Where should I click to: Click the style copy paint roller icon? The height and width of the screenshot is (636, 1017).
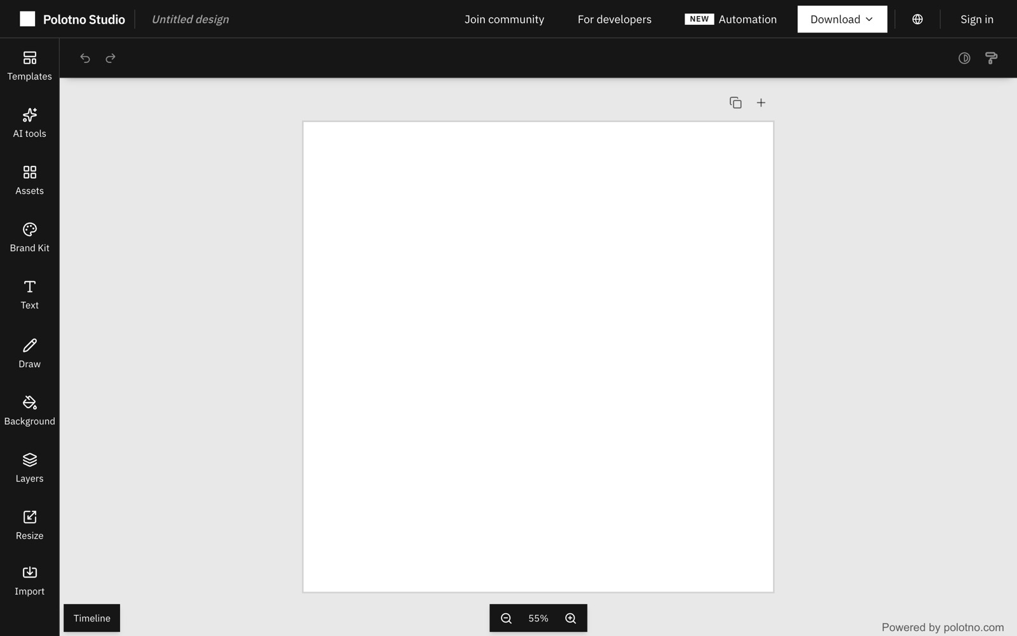[991, 59]
